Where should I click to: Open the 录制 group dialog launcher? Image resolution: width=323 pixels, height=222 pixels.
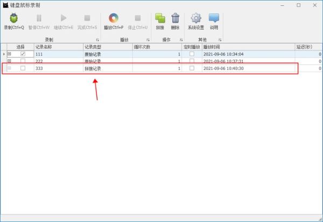pos(97,40)
